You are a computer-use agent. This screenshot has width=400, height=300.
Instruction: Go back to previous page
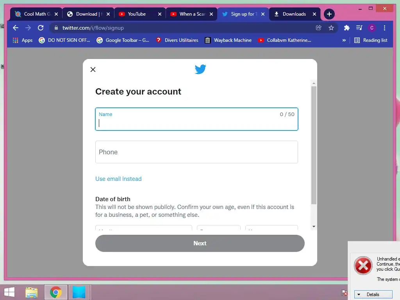pos(16,28)
